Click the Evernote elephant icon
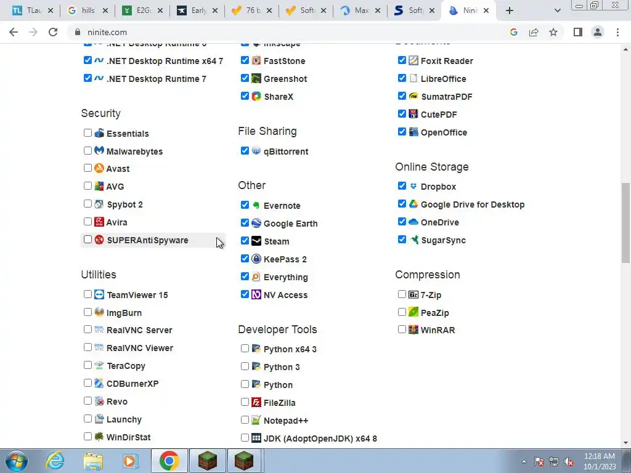This screenshot has height=473, width=631. click(256, 205)
